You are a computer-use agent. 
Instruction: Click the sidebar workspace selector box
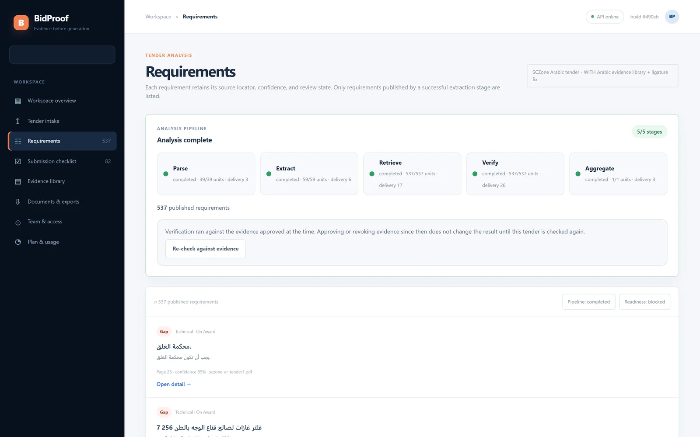[x=62, y=55]
